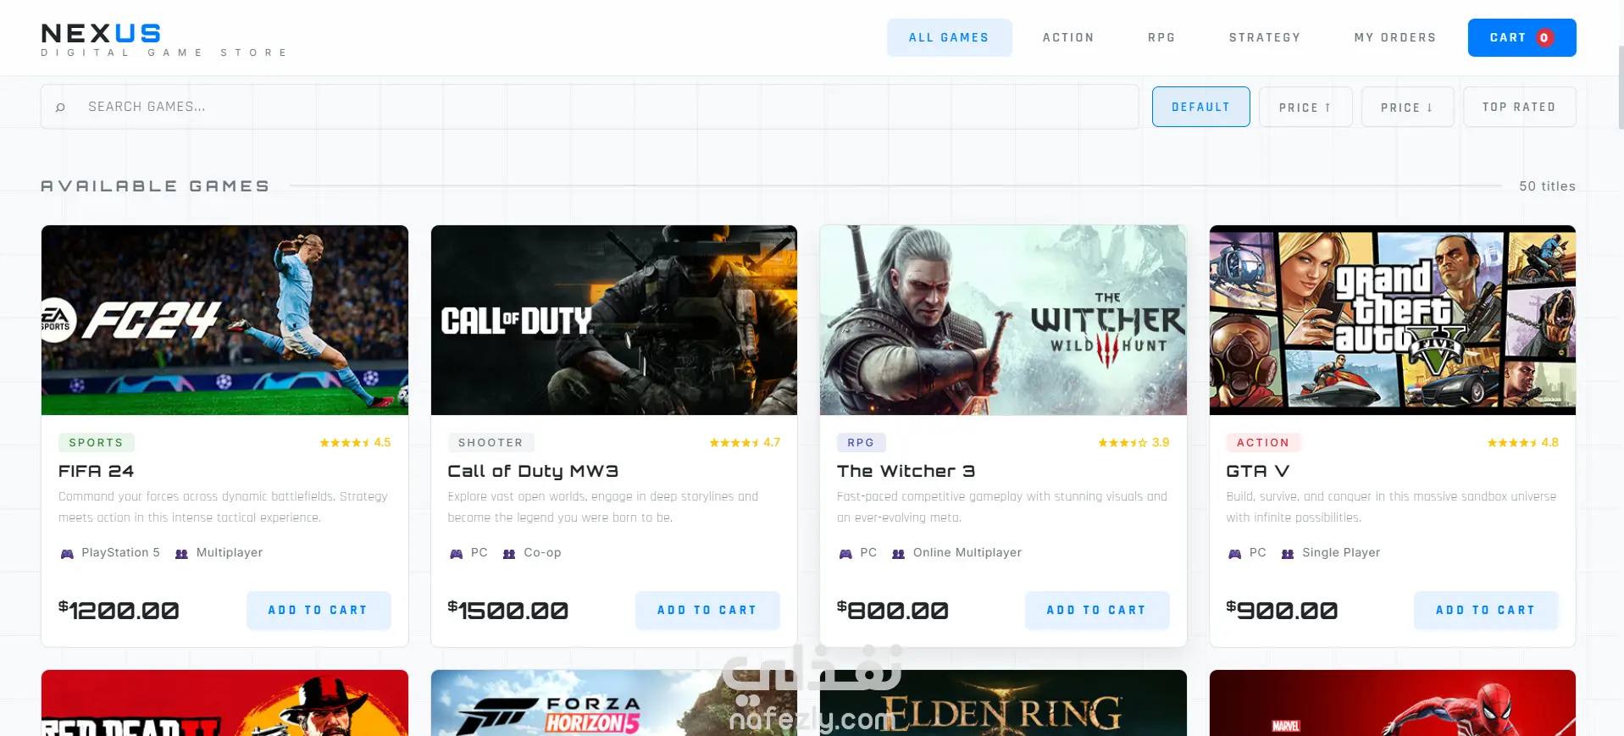Click the NEXUS Digital Game Store logo
This screenshot has height=736, width=1624.
click(x=164, y=39)
